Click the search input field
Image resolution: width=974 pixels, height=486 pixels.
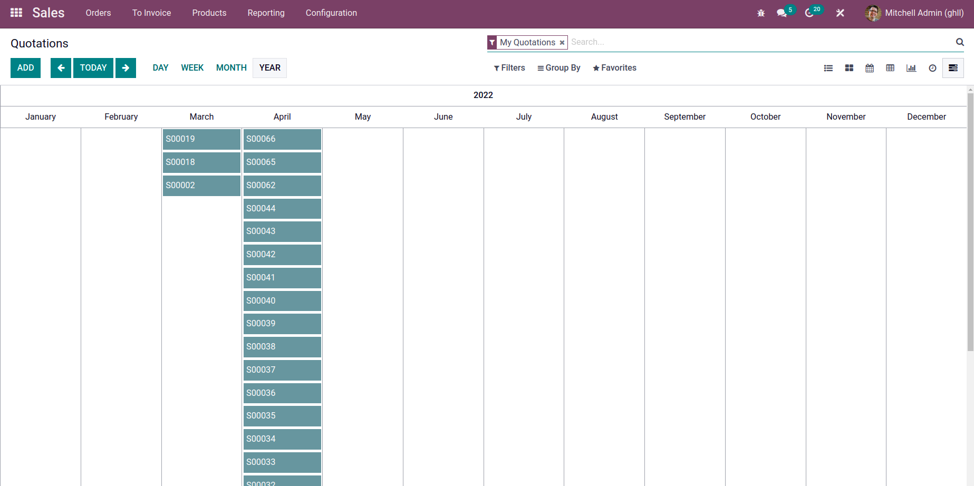tap(761, 42)
